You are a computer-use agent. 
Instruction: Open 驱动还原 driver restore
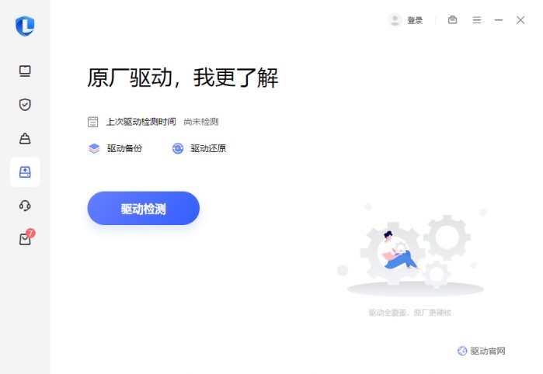pos(208,148)
